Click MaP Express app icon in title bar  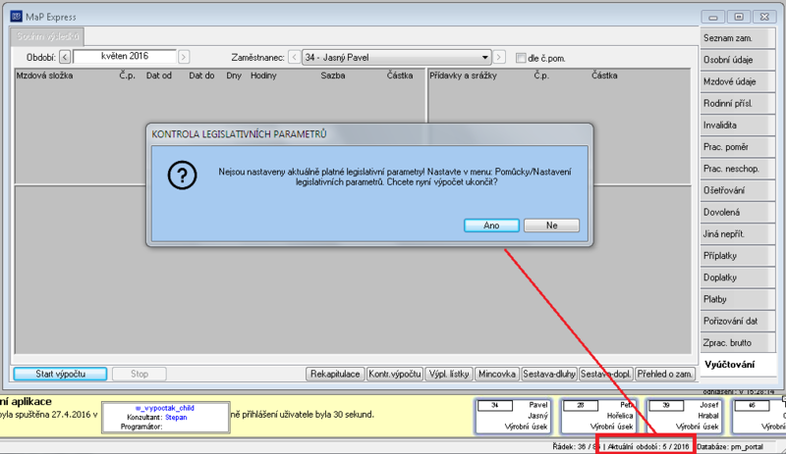pos(17,17)
